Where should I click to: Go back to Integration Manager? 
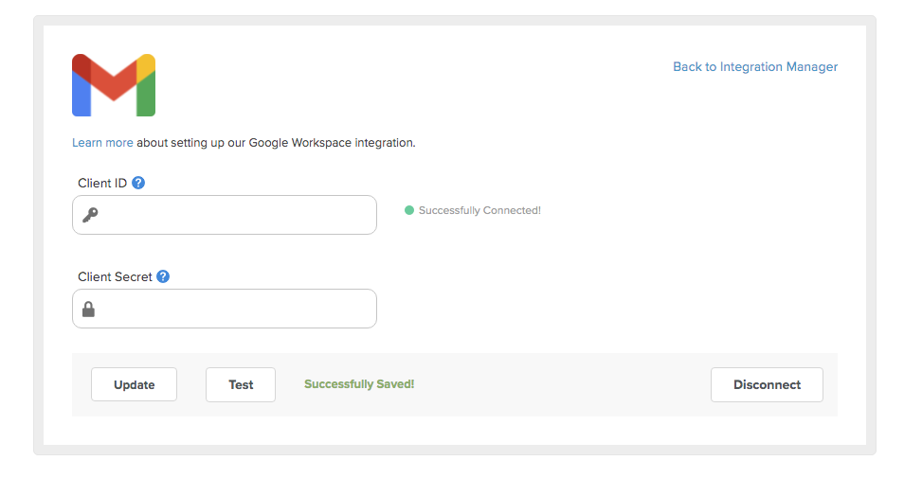755,67
